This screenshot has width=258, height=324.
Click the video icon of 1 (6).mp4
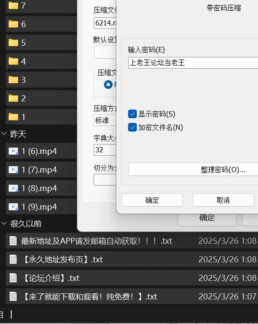tap(13, 152)
